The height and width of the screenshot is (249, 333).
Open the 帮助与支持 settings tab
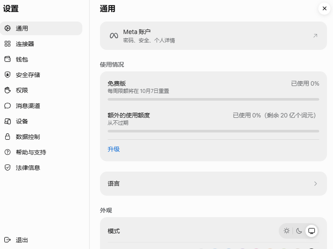pos(41,152)
